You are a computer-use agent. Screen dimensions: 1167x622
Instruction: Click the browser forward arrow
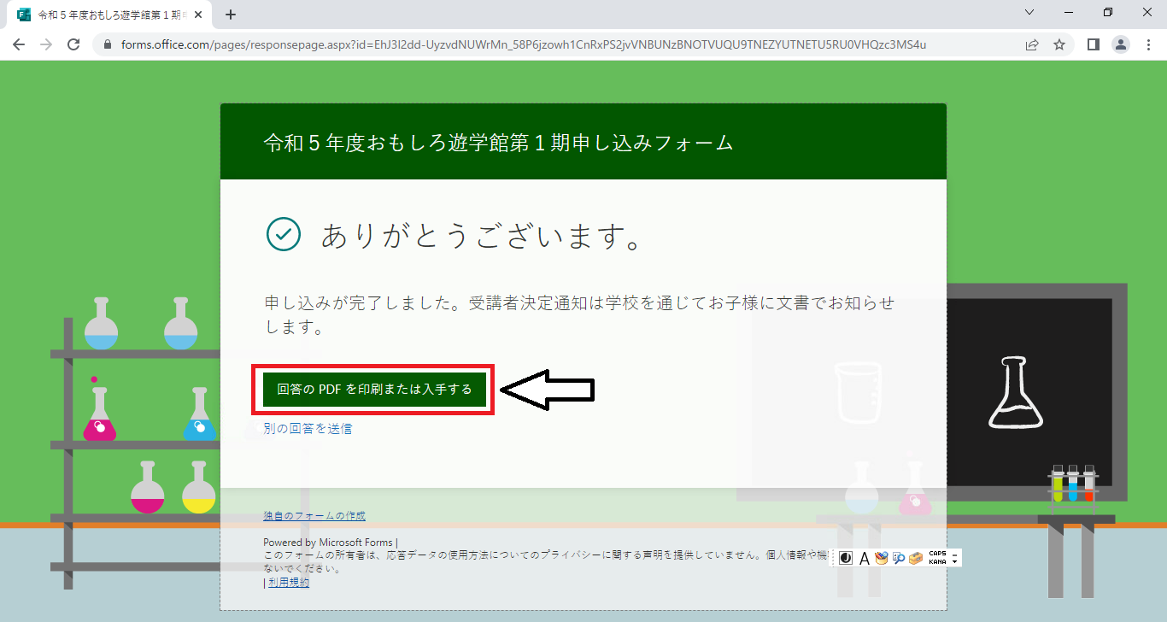pyautogui.click(x=46, y=44)
